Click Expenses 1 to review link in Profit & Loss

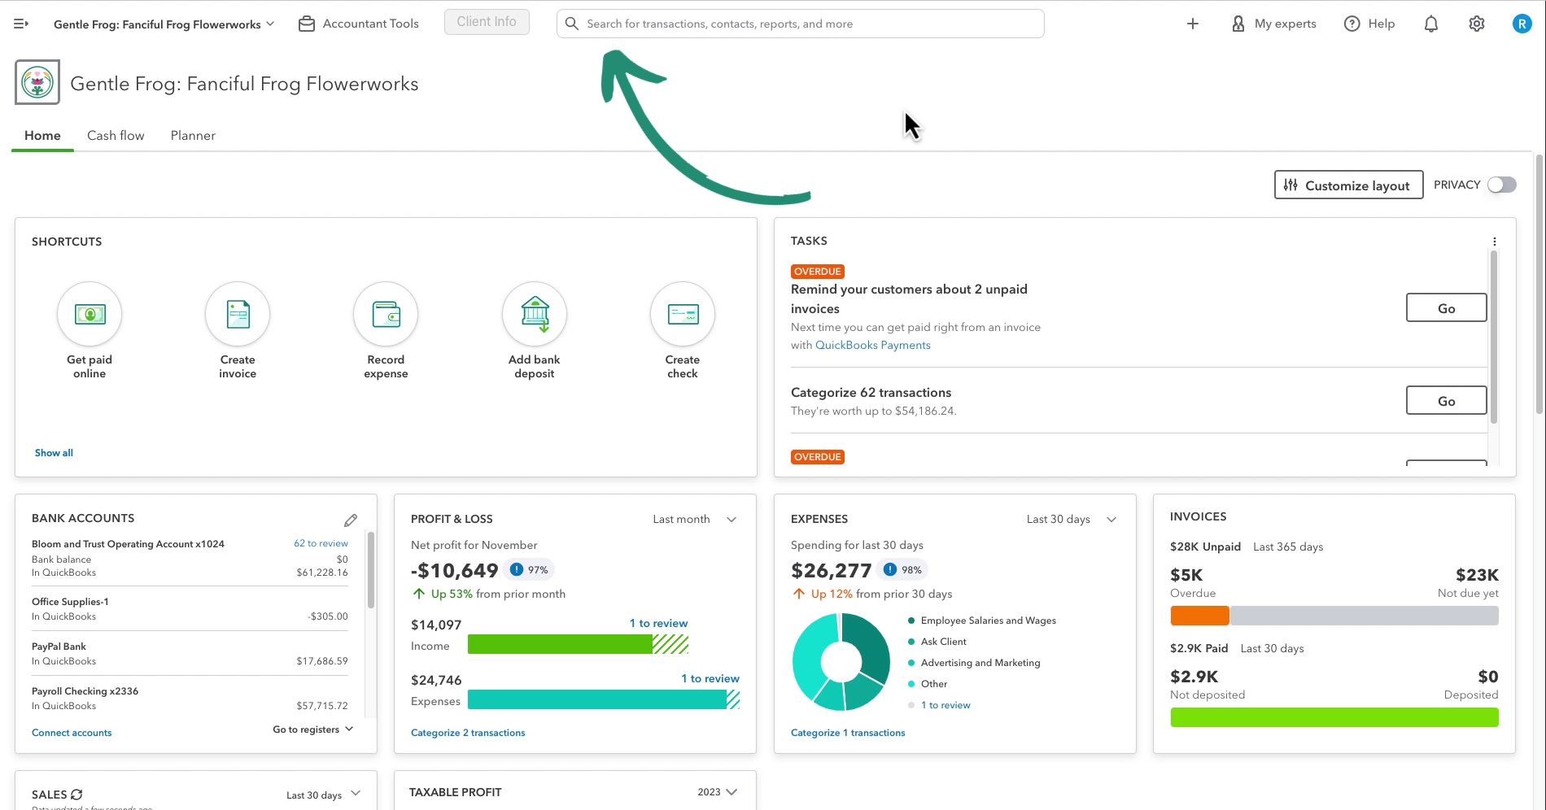pyautogui.click(x=710, y=678)
